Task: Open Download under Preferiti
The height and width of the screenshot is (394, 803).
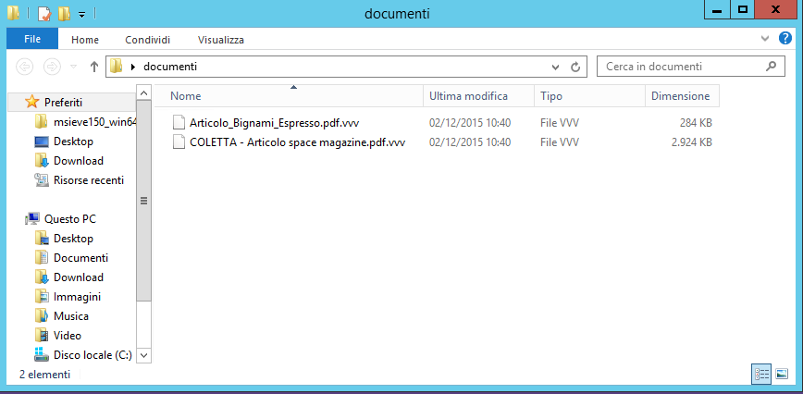Action: tap(79, 161)
